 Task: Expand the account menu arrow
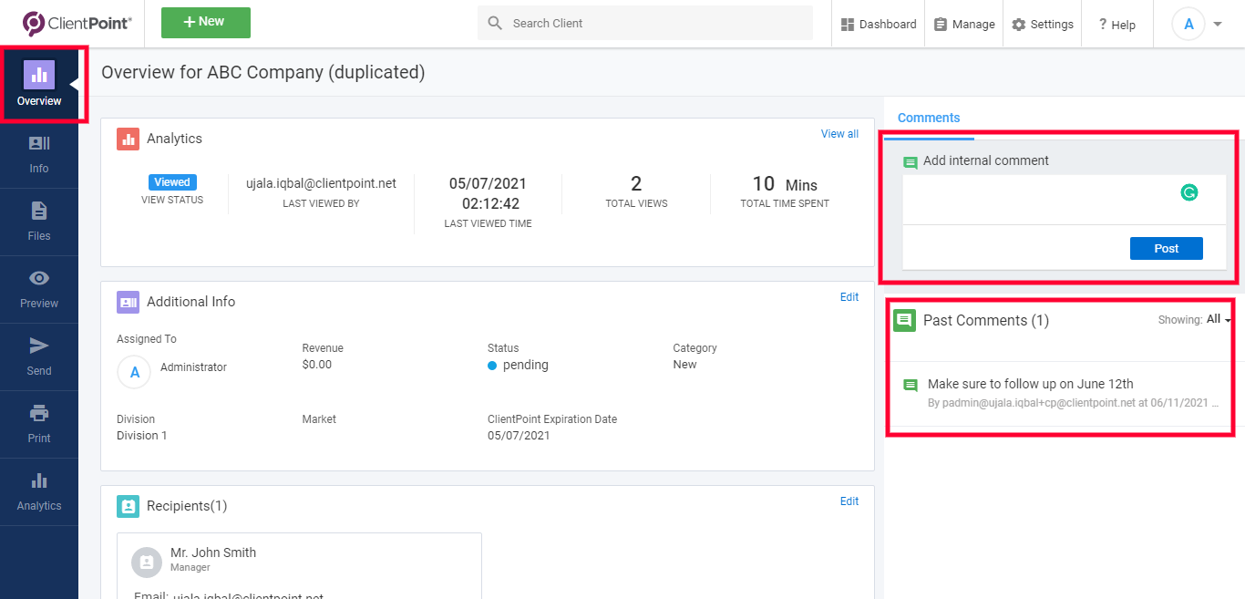(x=1218, y=25)
